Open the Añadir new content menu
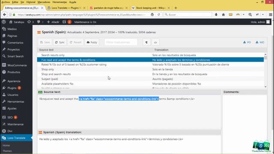Viewport: 274px width, 154px height. tap(53, 22)
